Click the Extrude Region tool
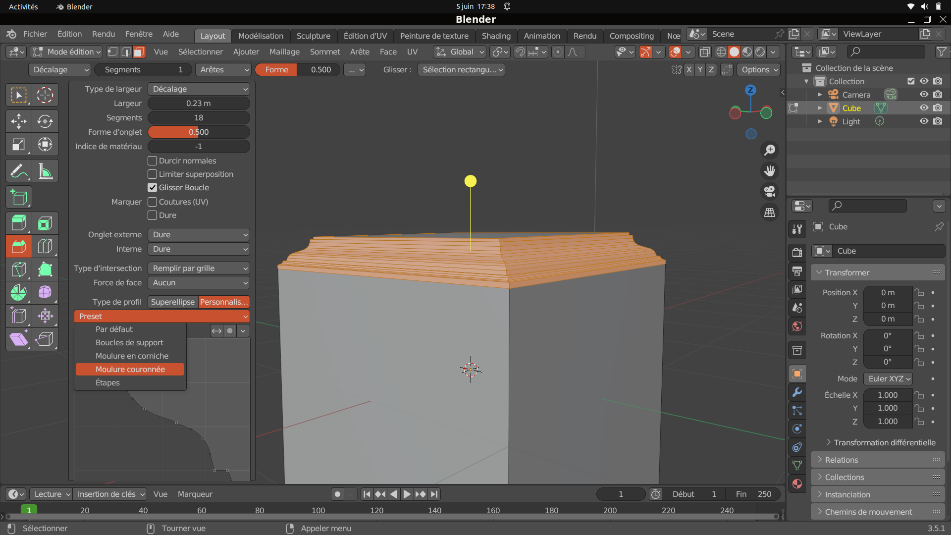 click(18, 223)
